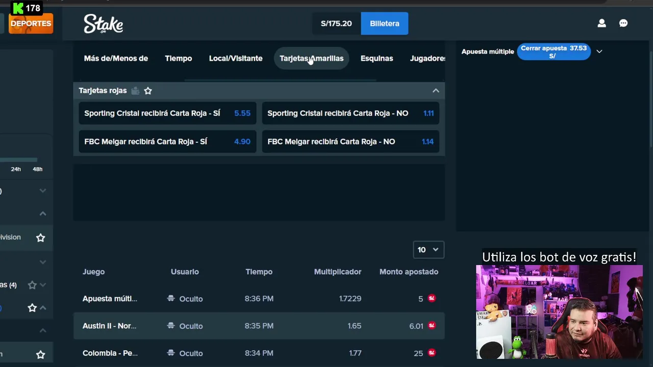The width and height of the screenshot is (653, 367).
Task: Click hidden user icon on Colombia row
Action: point(171,353)
